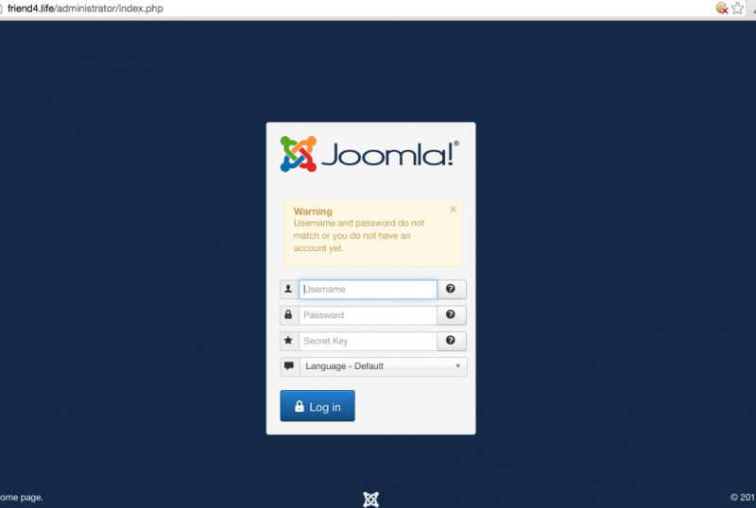Screen dimensions: 756x508
Task: Focus the Password input field
Action: click(368, 315)
